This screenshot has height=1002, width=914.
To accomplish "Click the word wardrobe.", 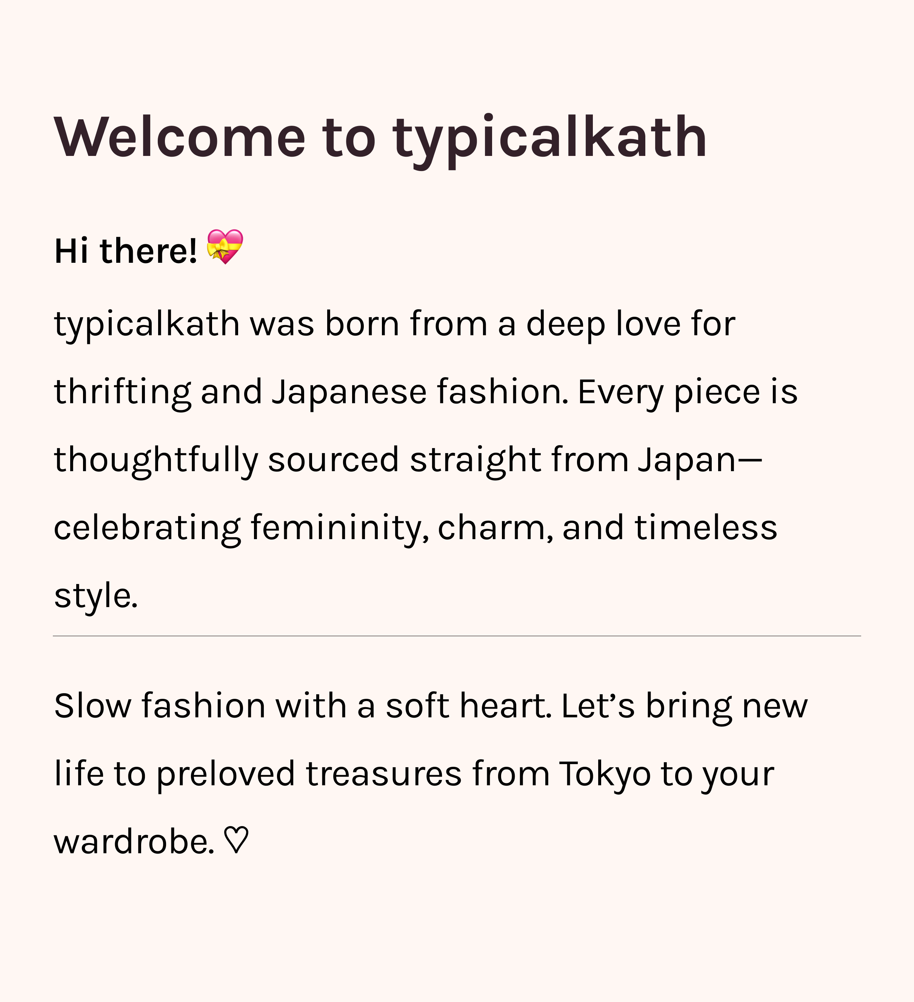I will point(134,842).
